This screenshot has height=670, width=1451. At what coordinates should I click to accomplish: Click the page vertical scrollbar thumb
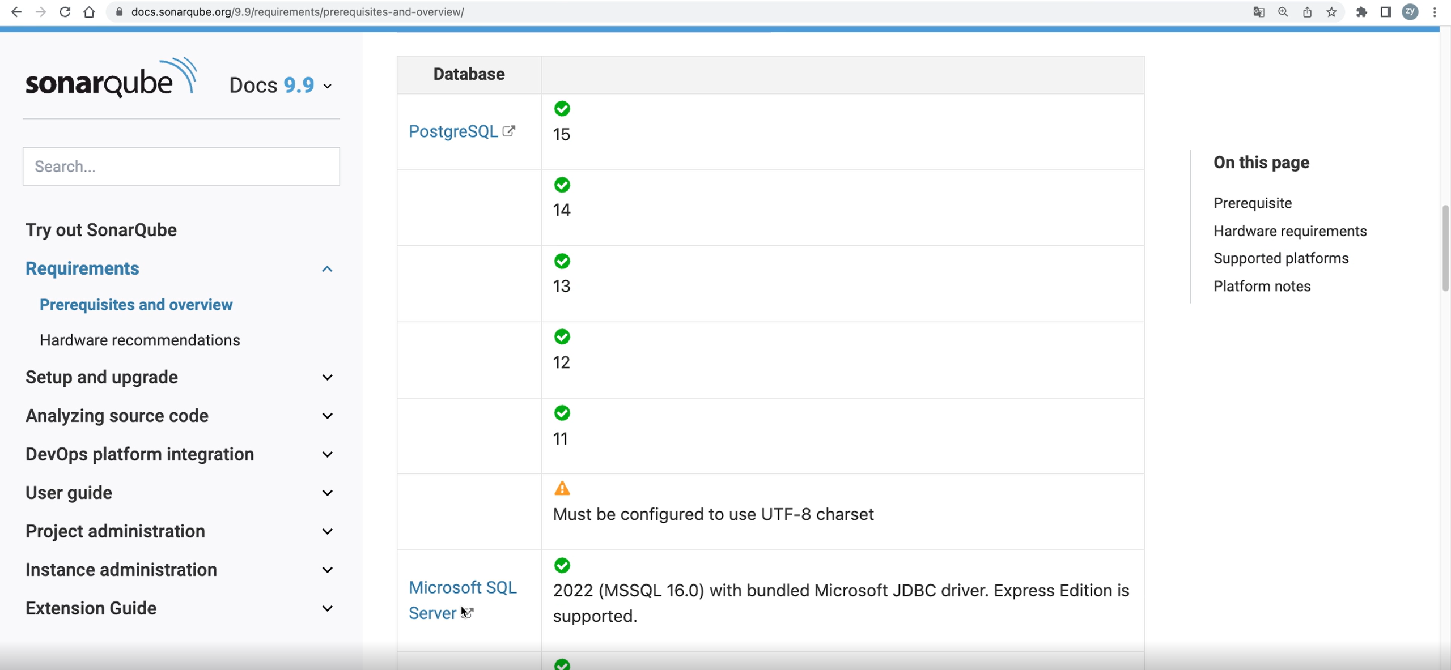tap(1445, 248)
